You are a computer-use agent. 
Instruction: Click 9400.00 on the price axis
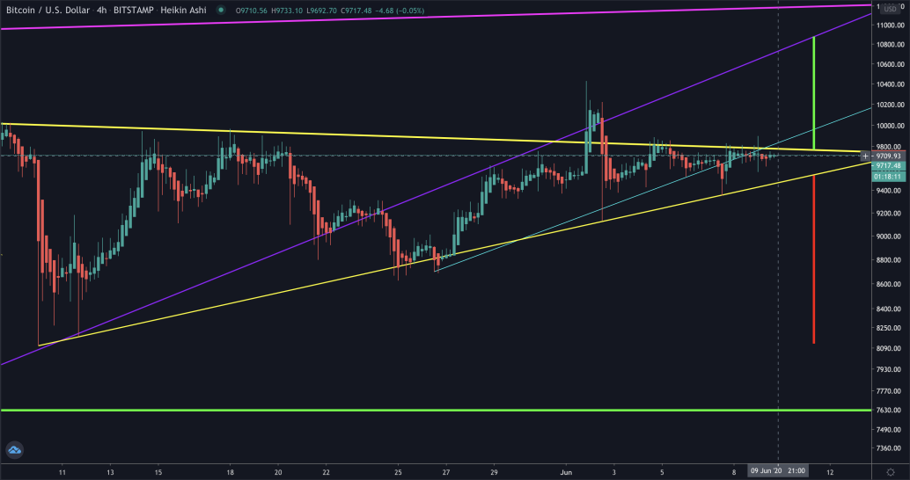(889, 191)
